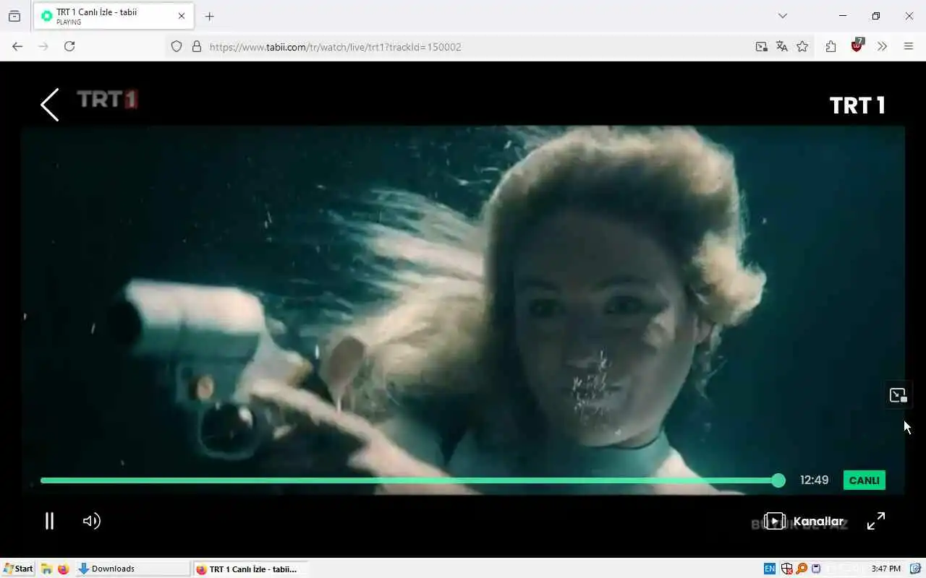Open Firefox application hamburger menu

[x=909, y=46]
